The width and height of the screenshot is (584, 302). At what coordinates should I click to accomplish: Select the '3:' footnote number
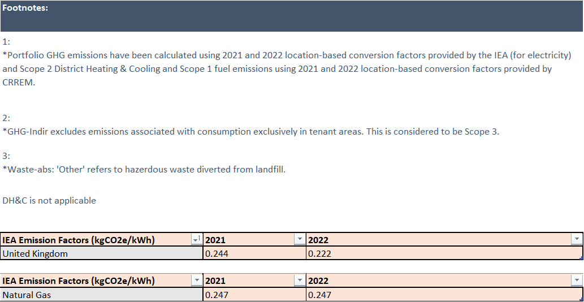(7, 156)
